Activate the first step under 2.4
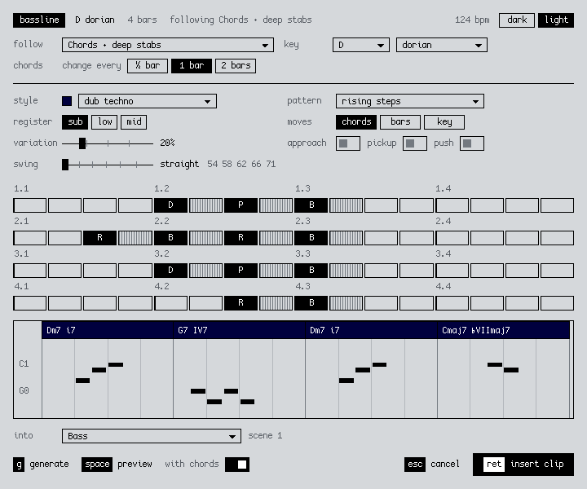This screenshot has width=587, height=489. [452, 238]
